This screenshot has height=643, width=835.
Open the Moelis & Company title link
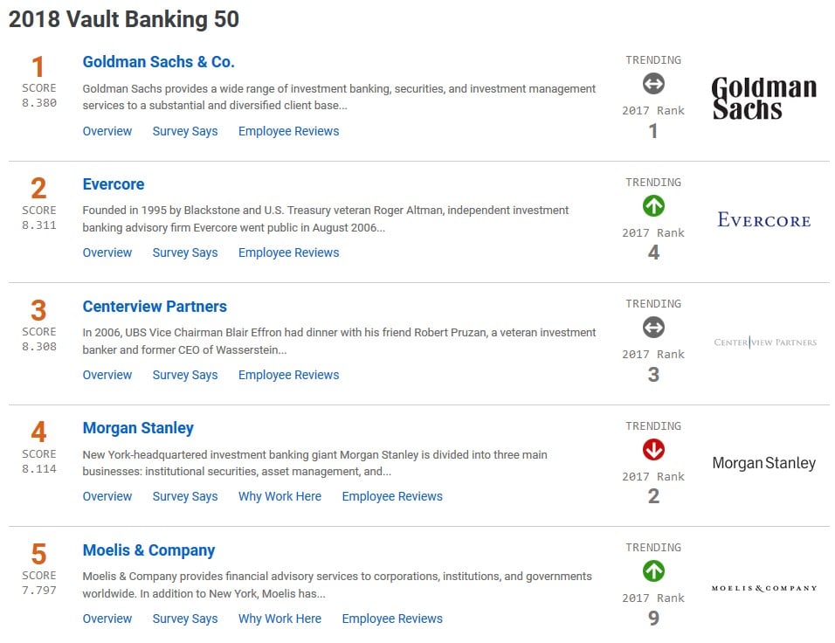pyautogui.click(x=148, y=550)
